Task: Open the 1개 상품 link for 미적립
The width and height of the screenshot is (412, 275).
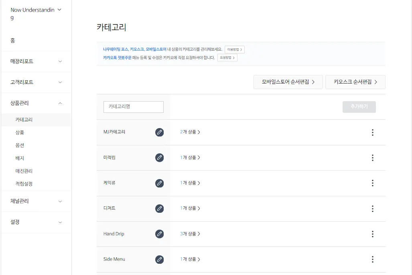Action: coord(190,157)
